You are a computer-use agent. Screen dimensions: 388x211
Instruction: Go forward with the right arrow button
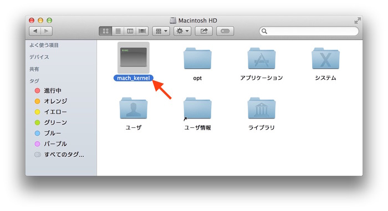tap(47, 31)
